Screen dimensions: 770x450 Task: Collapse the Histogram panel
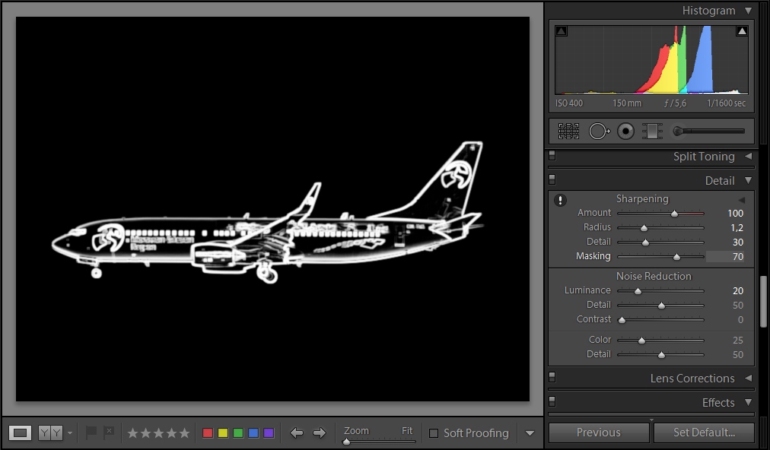(x=748, y=11)
